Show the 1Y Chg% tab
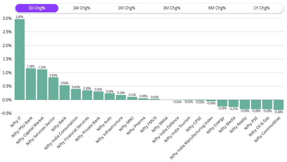Image resolution: width=287 pixels, height=162 pixels. click(x=262, y=8)
